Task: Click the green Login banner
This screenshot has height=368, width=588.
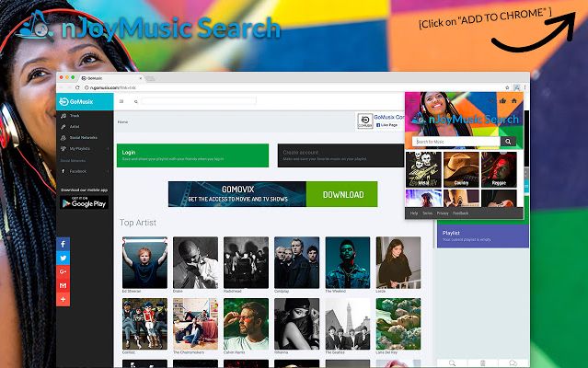Action: coord(192,155)
